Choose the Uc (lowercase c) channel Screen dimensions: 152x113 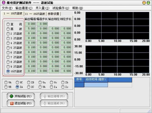pos(51,82)
